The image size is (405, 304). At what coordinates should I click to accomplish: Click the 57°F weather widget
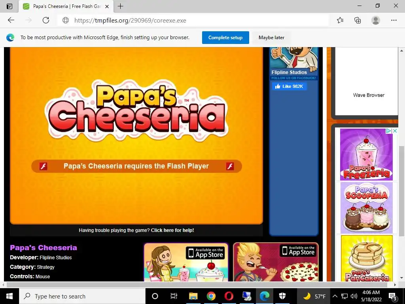click(x=314, y=296)
